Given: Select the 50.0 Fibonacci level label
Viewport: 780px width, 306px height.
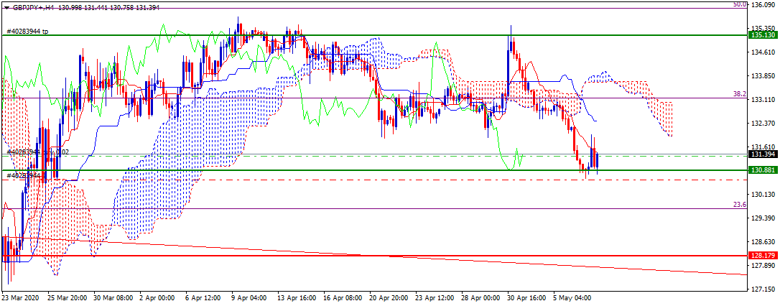Looking at the screenshot, I should pyautogui.click(x=740, y=4).
